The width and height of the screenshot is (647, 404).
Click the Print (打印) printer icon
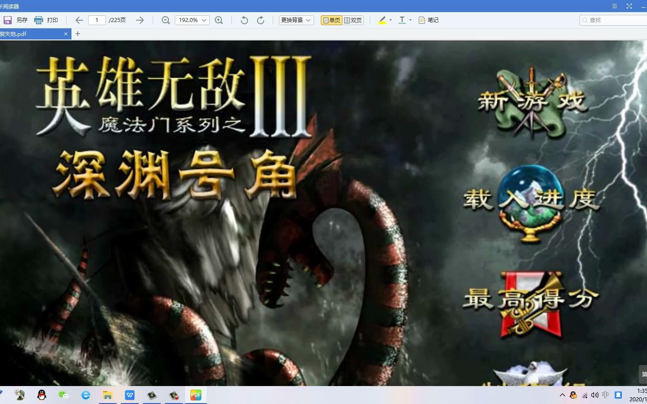tap(39, 20)
